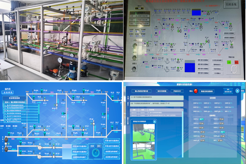Click the red 泵B1 indicator light
Image resolution: width=246 pixels, height=164 pixels.
196,91
